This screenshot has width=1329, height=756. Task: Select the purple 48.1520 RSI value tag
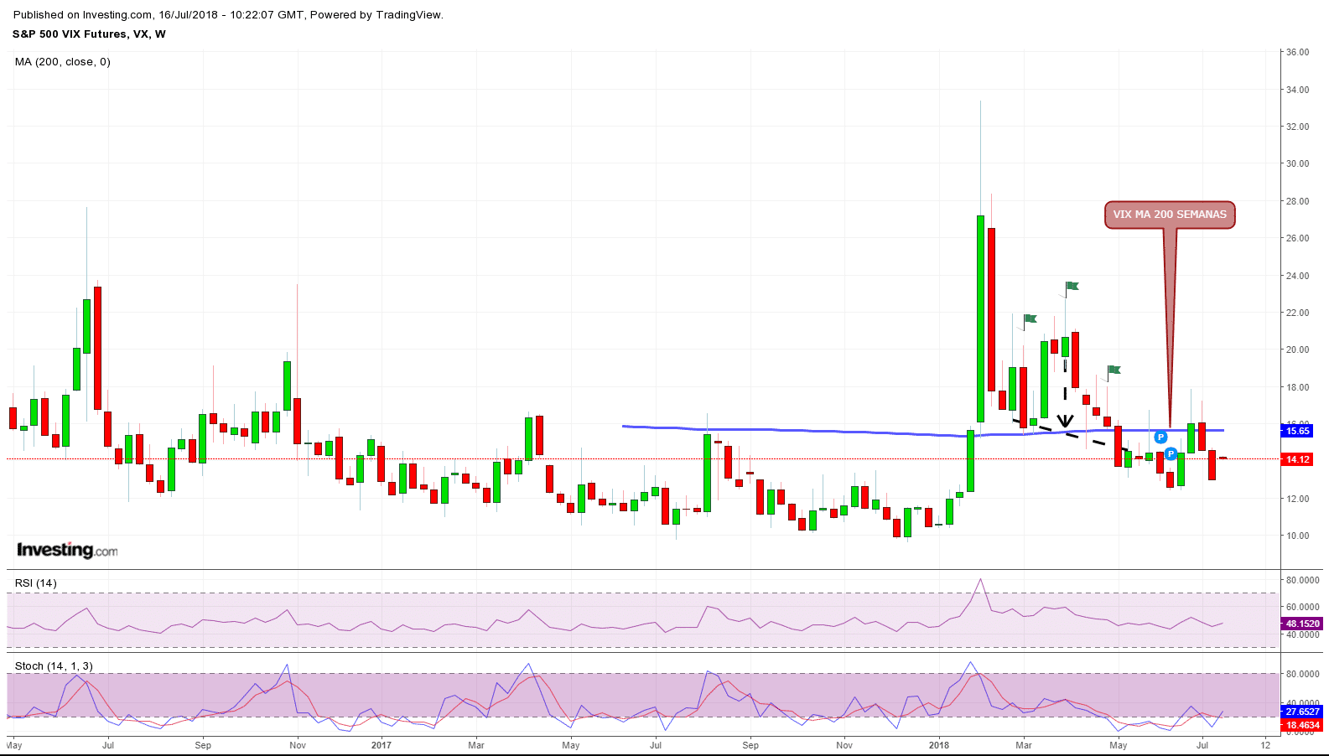1302,624
